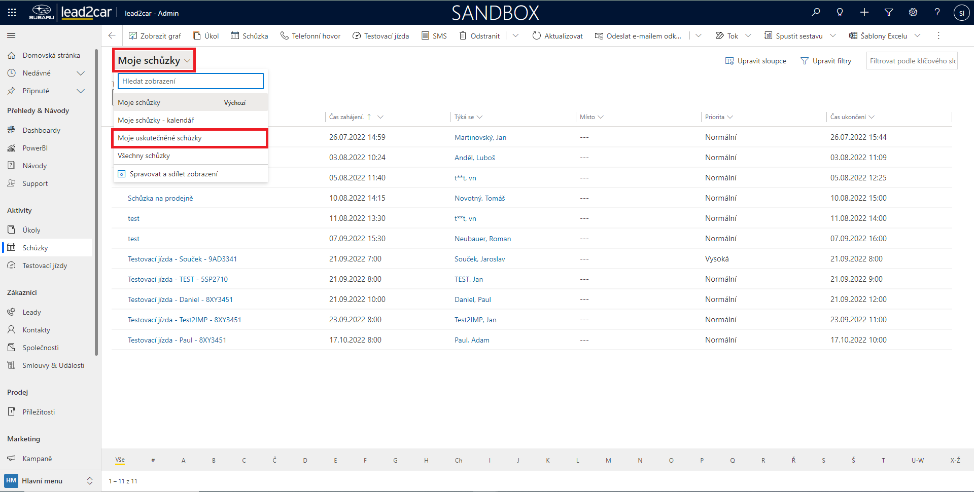
Task: Click Upravit filtry button
Action: 826,61
